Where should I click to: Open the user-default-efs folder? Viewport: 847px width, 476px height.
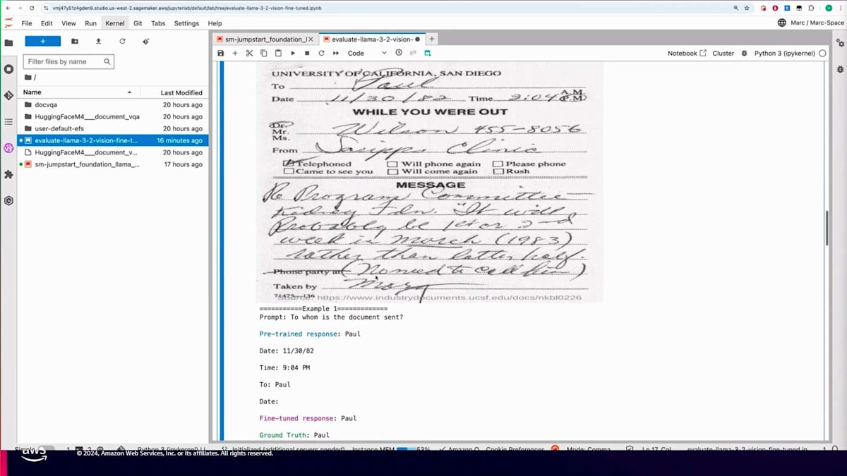click(x=113, y=128)
